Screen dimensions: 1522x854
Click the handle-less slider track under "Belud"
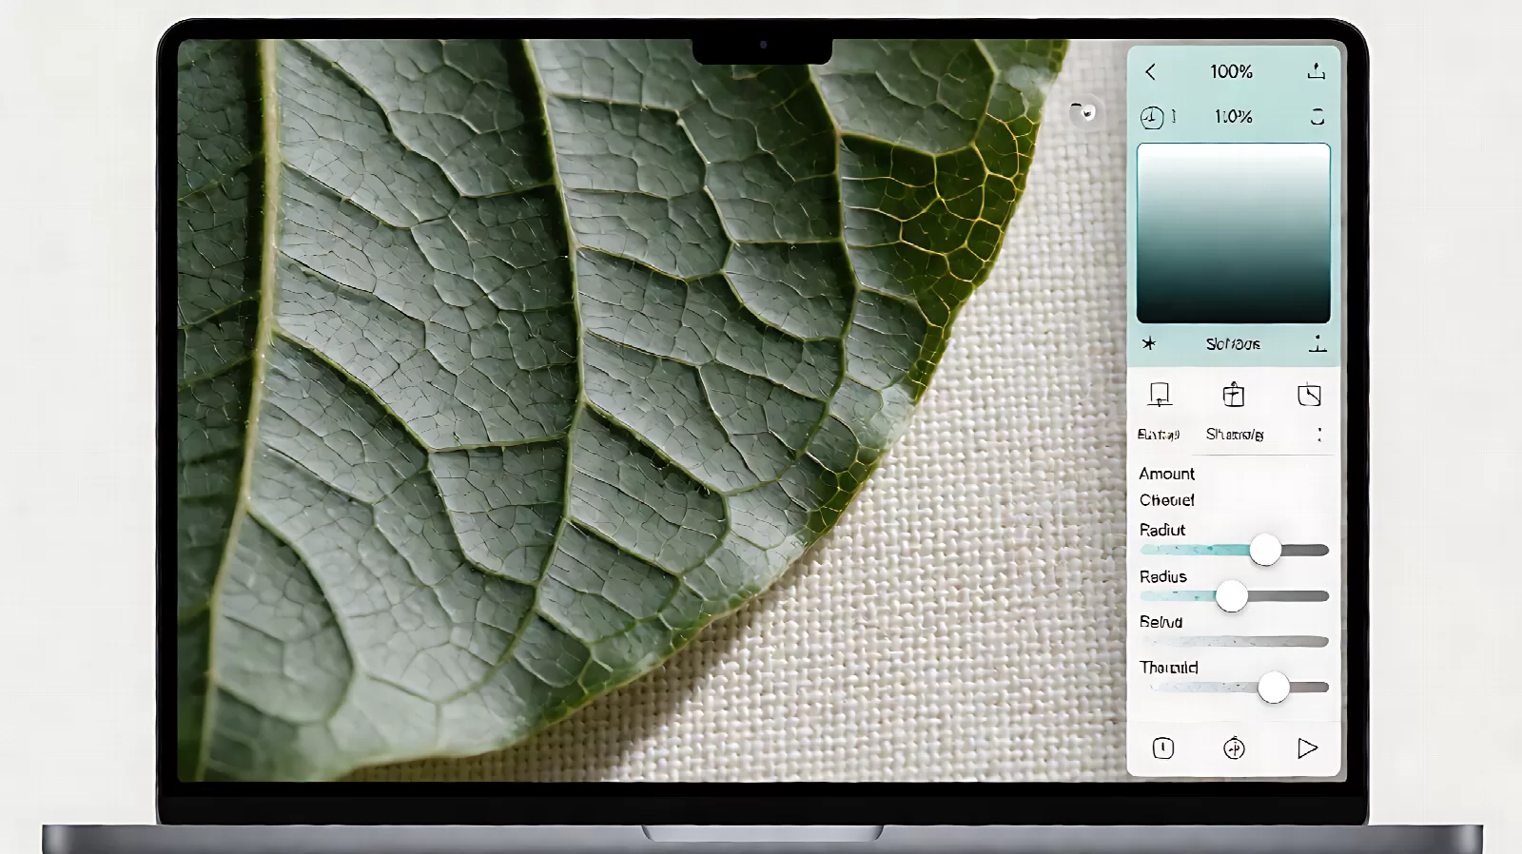[1234, 642]
